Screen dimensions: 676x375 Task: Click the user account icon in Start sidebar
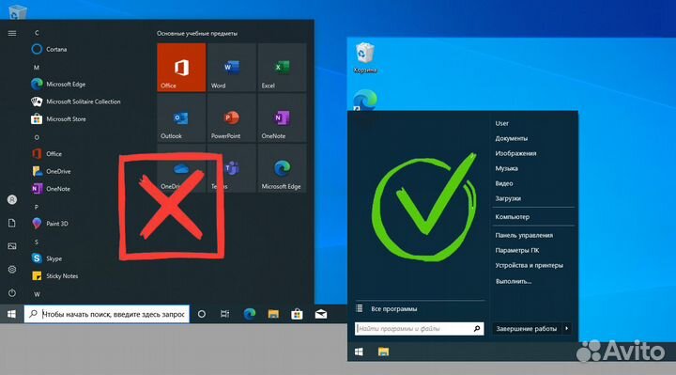[12, 199]
